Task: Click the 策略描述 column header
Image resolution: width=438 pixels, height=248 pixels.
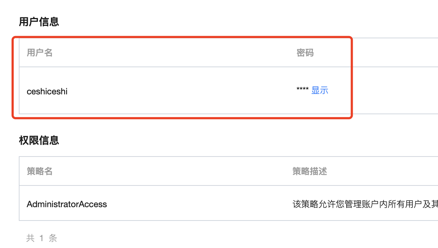Action: click(310, 171)
